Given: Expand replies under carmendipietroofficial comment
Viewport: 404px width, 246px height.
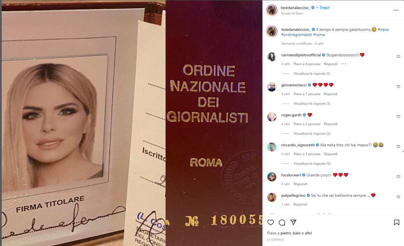Looking at the screenshot, I should [x=312, y=74].
